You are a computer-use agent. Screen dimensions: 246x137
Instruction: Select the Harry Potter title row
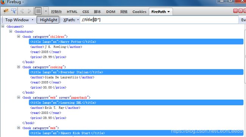pyautogui.click(x=136, y=42)
